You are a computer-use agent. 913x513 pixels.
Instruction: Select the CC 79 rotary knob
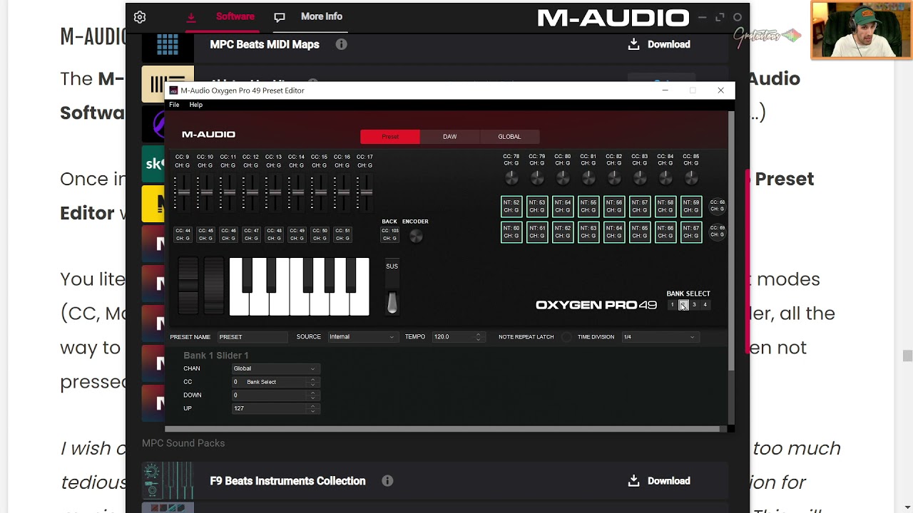[536, 177]
